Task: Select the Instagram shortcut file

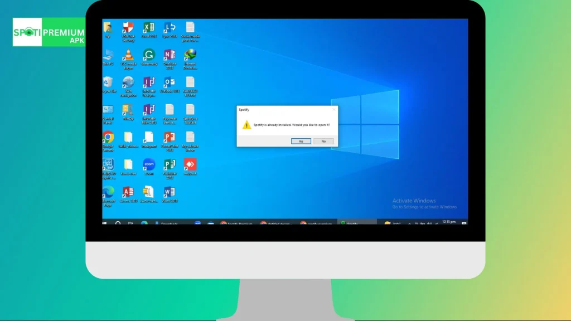Action: (x=149, y=140)
